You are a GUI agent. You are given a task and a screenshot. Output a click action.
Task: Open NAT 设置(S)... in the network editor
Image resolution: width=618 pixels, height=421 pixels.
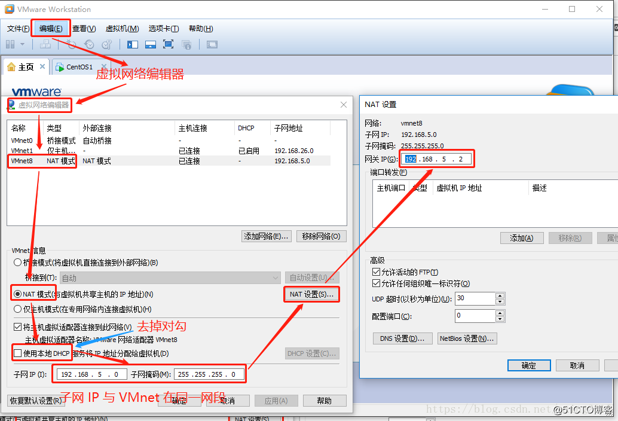coord(312,294)
